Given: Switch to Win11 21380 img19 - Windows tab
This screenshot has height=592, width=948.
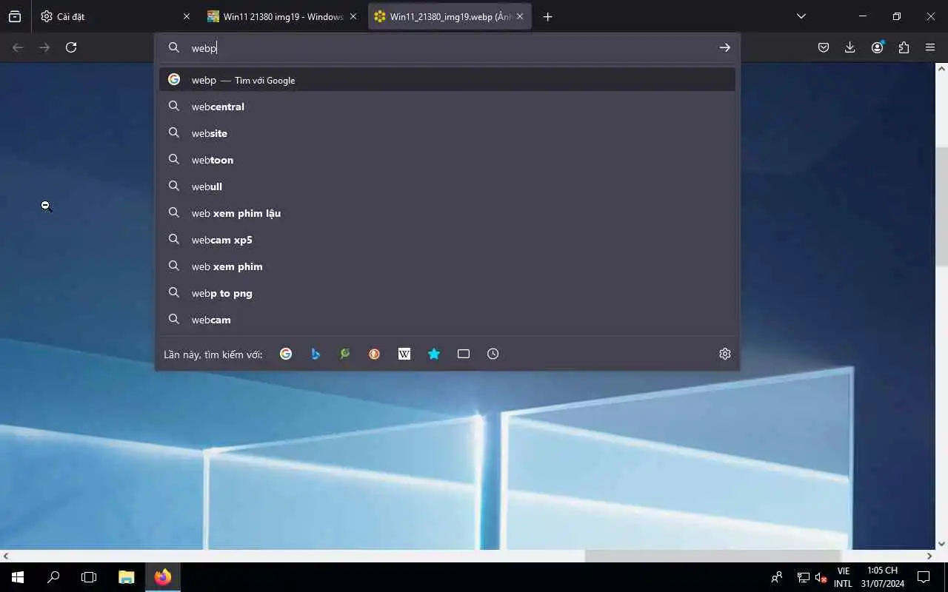Looking at the screenshot, I should tap(283, 16).
